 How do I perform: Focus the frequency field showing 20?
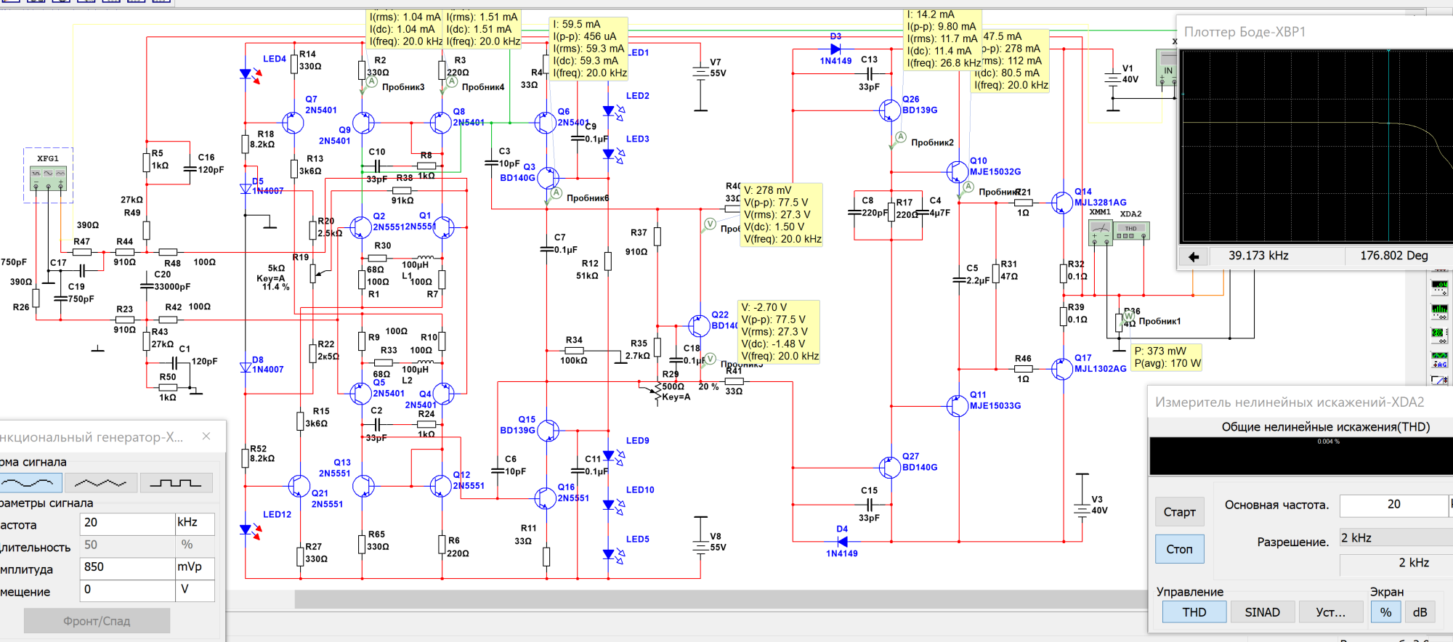(x=126, y=523)
